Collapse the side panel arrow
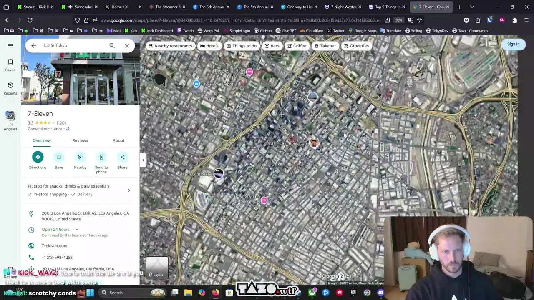 click(143, 160)
